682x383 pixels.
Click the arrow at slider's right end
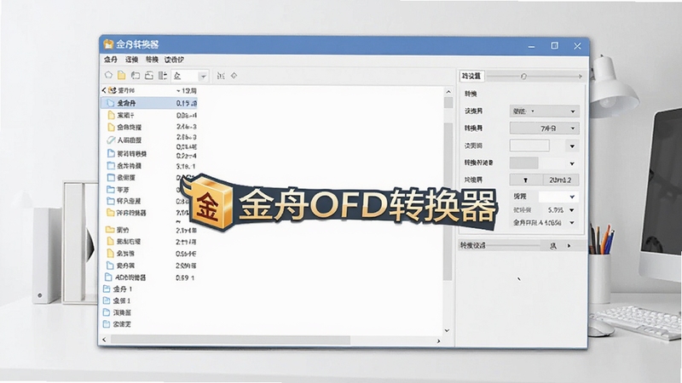(x=580, y=77)
